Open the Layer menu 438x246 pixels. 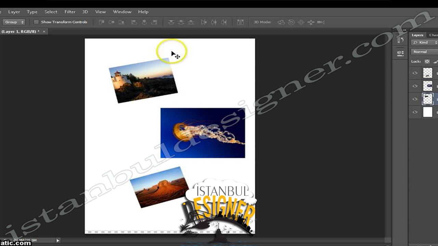coord(14,12)
